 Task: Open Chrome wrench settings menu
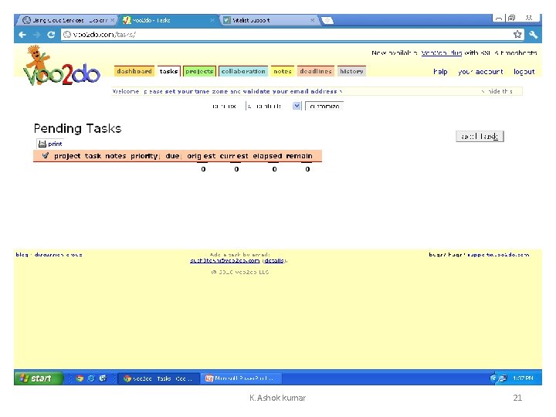534,35
